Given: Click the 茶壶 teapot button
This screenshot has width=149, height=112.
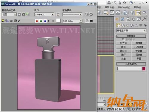Looking at the screenshot, I should 124,59.
